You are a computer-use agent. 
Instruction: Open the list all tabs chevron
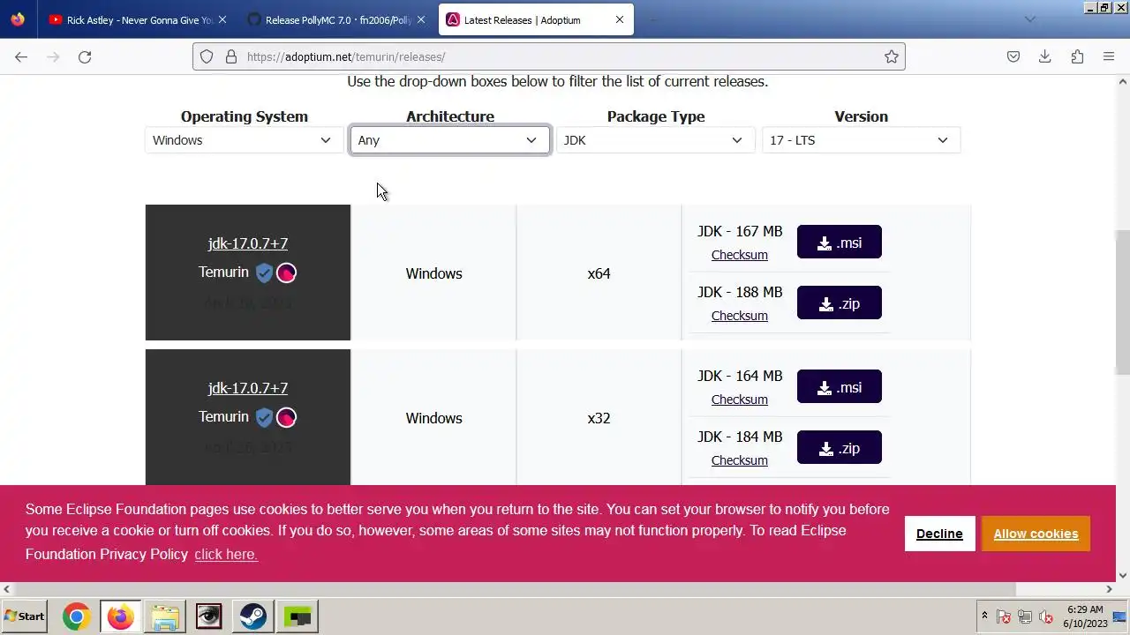(1029, 19)
